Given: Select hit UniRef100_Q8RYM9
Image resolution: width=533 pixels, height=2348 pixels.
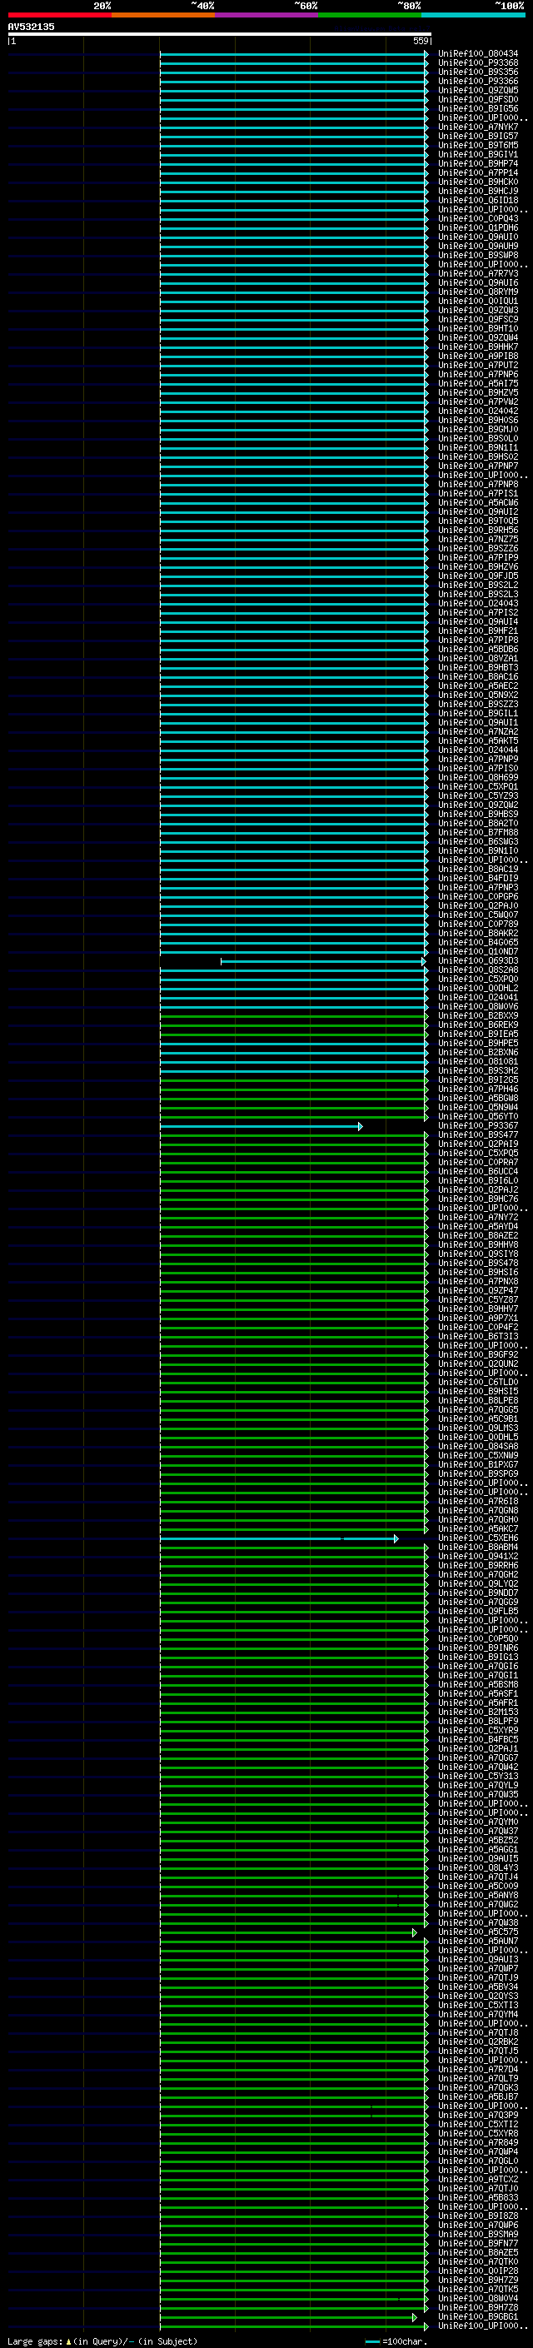Looking at the screenshot, I should click(477, 292).
